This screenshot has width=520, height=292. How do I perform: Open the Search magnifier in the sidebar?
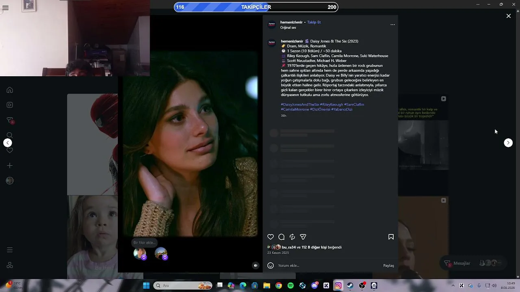point(10,135)
